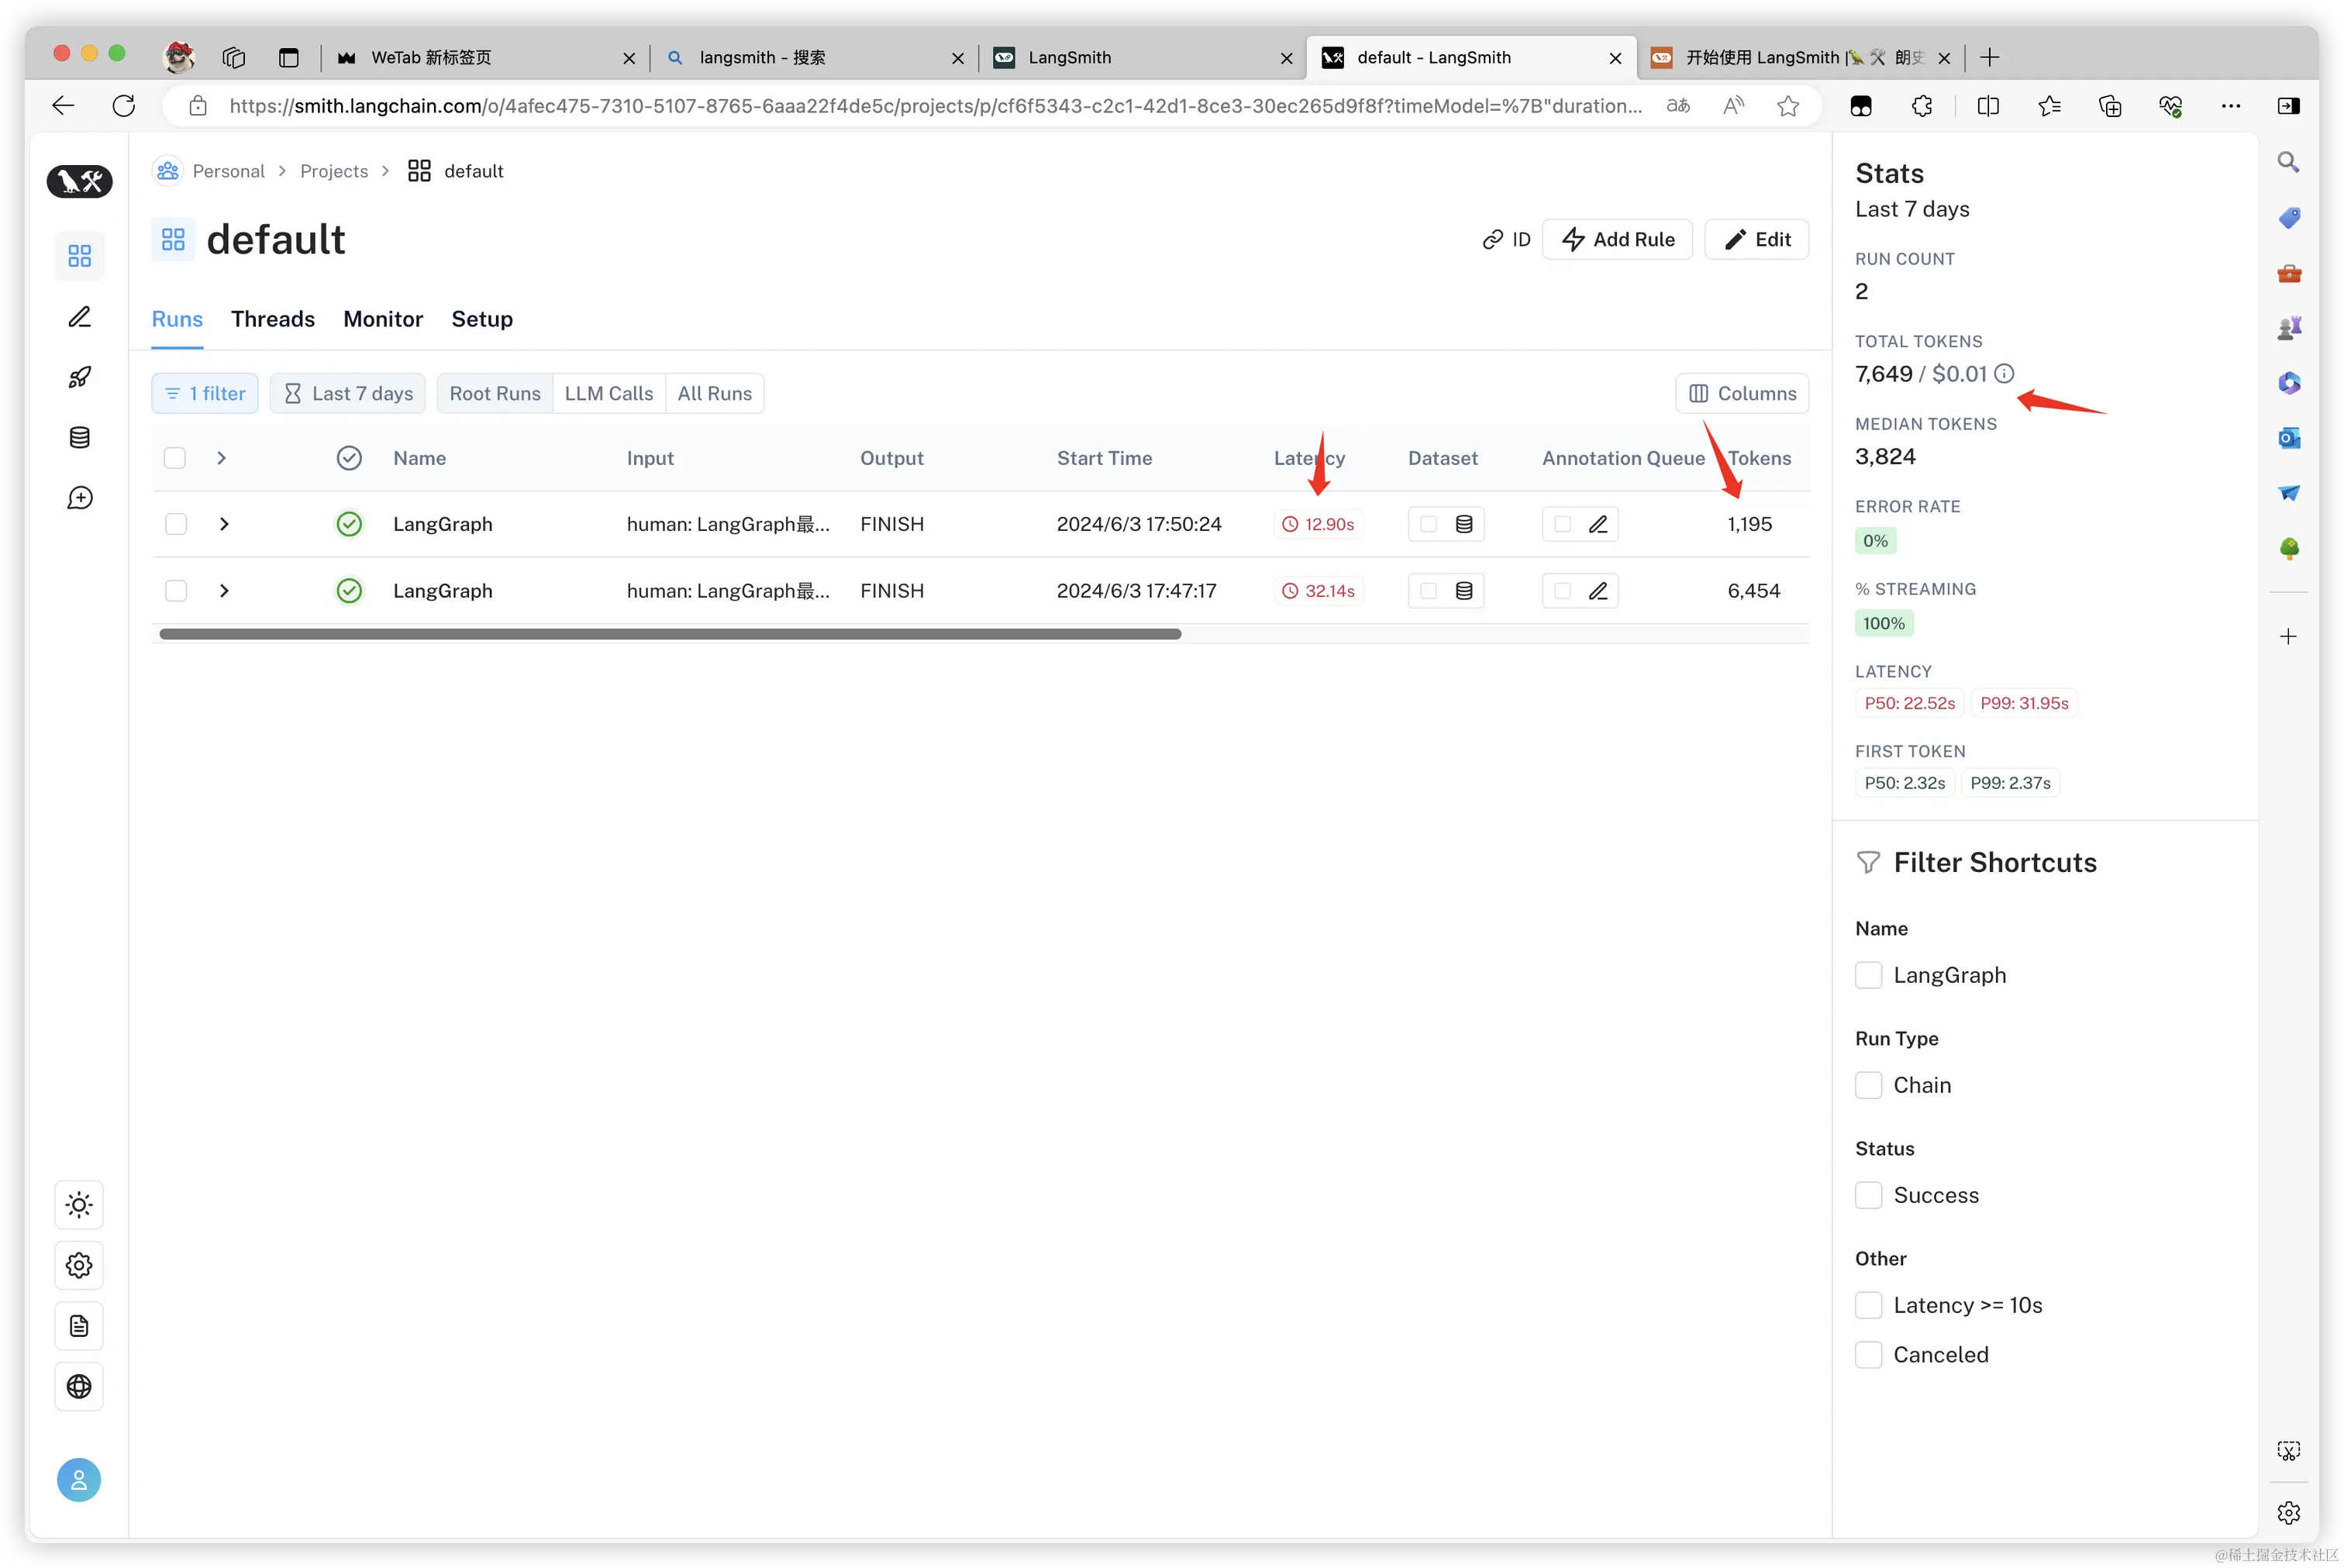Click the documentation page icon in sidebar
The image size is (2344, 1568).
point(79,1326)
